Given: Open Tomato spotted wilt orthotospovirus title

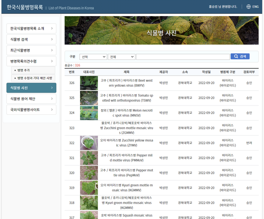Looking at the screenshot, I should click(127, 98).
